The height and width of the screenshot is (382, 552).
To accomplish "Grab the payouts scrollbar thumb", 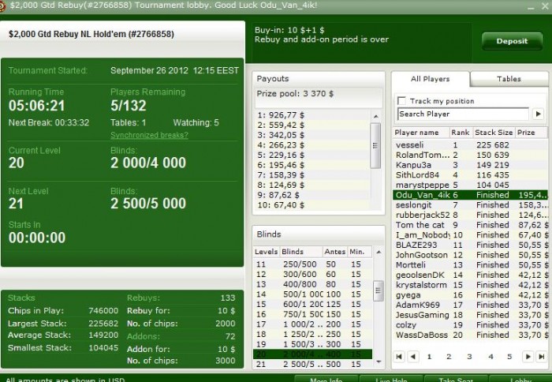I will [x=375, y=145].
